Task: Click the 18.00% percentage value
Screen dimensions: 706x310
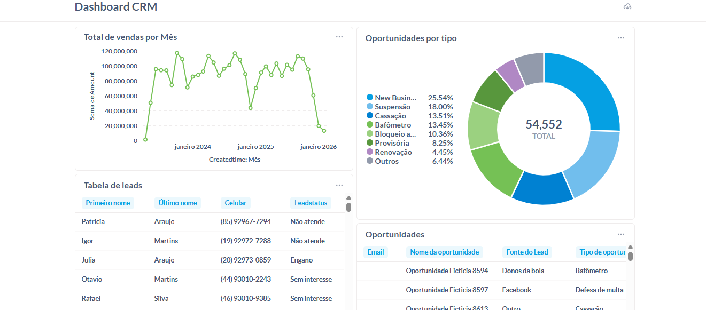Action: click(440, 107)
